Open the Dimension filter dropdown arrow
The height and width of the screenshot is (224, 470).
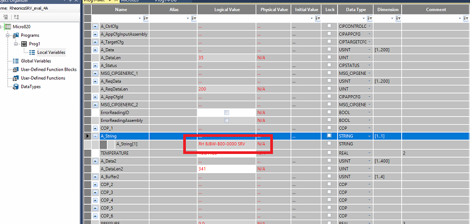point(393,19)
